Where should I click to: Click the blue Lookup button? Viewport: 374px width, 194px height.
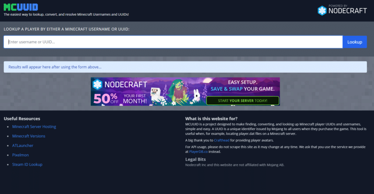pos(355,42)
